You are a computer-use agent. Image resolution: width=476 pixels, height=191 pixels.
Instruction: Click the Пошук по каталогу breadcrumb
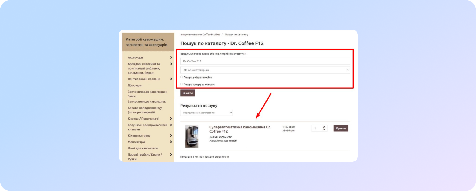click(x=237, y=35)
